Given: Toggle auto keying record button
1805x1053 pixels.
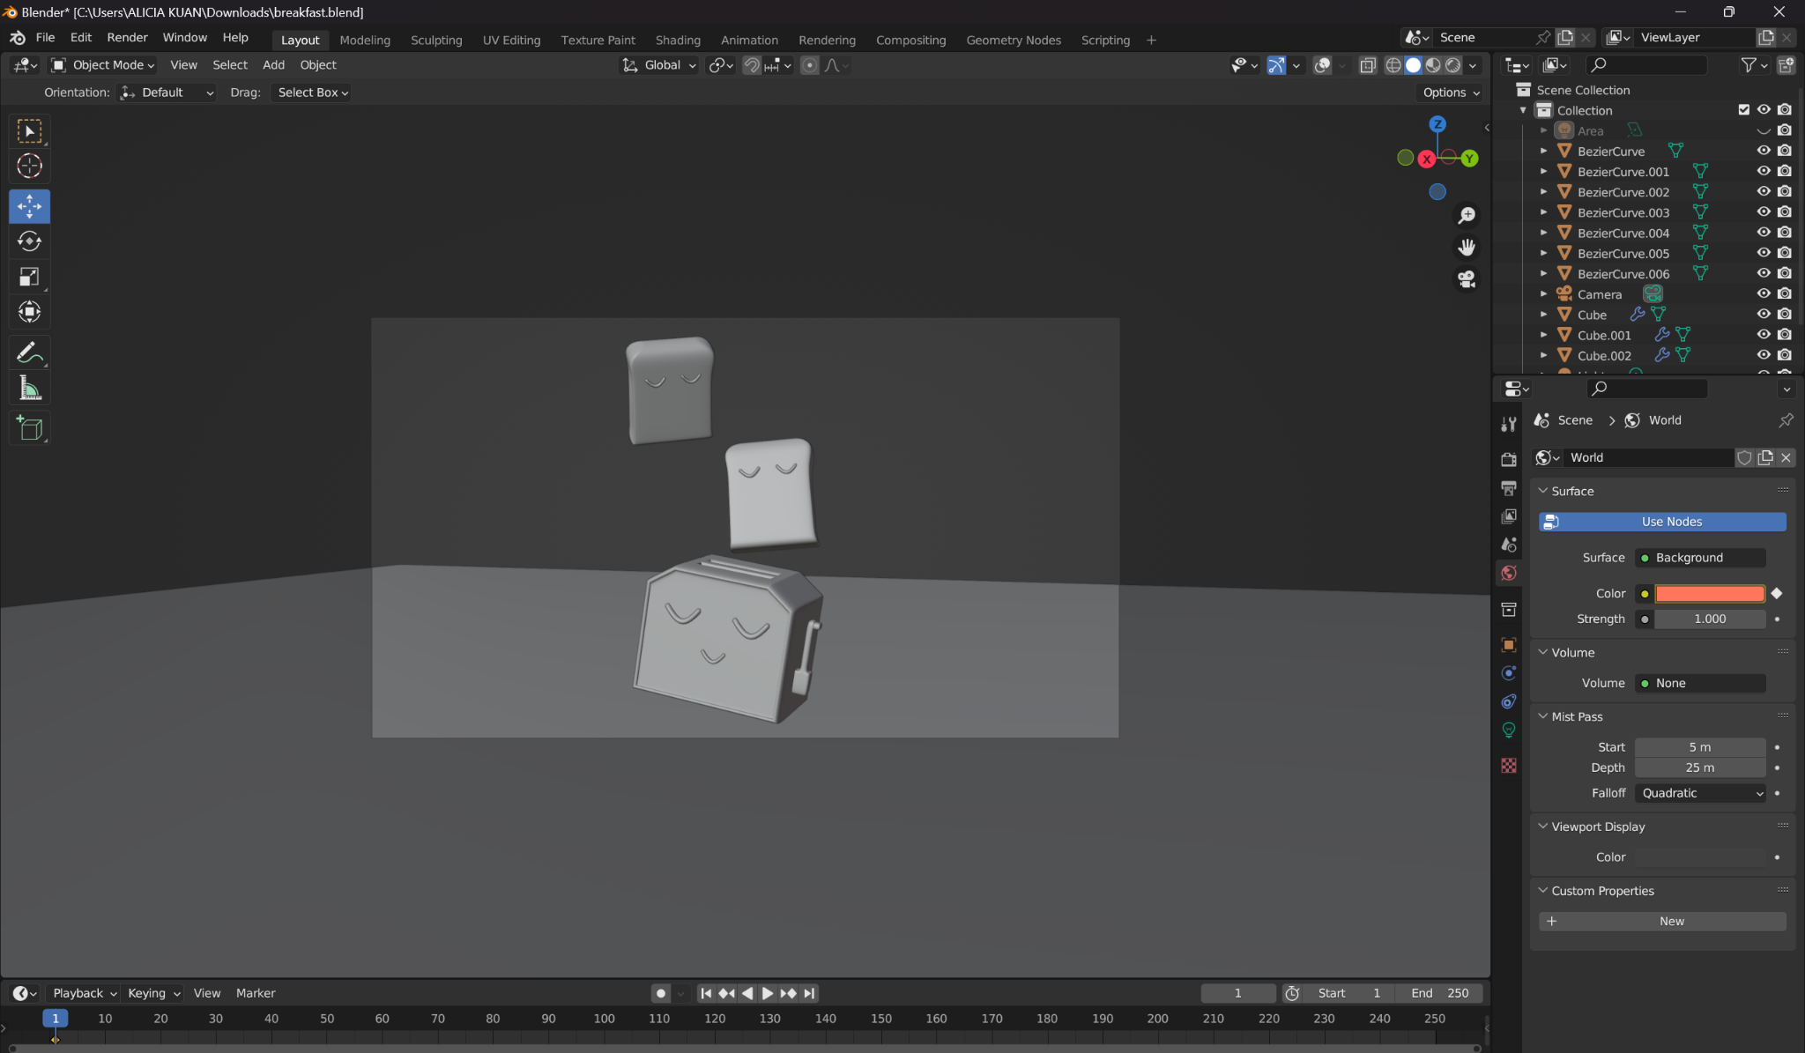Looking at the screenshot, I should (661, 993).
